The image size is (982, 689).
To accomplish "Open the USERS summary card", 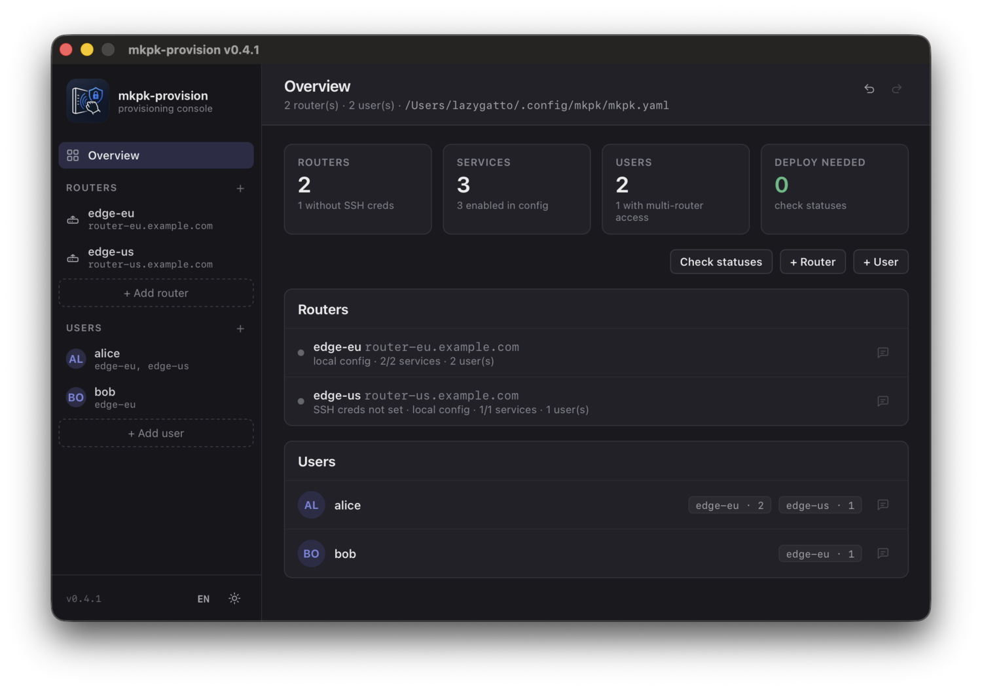I will pyautogui.click(x=676, y=189).
